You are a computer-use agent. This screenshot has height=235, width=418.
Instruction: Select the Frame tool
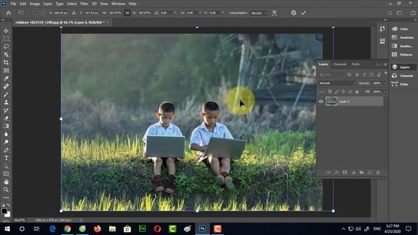point(6,70)
